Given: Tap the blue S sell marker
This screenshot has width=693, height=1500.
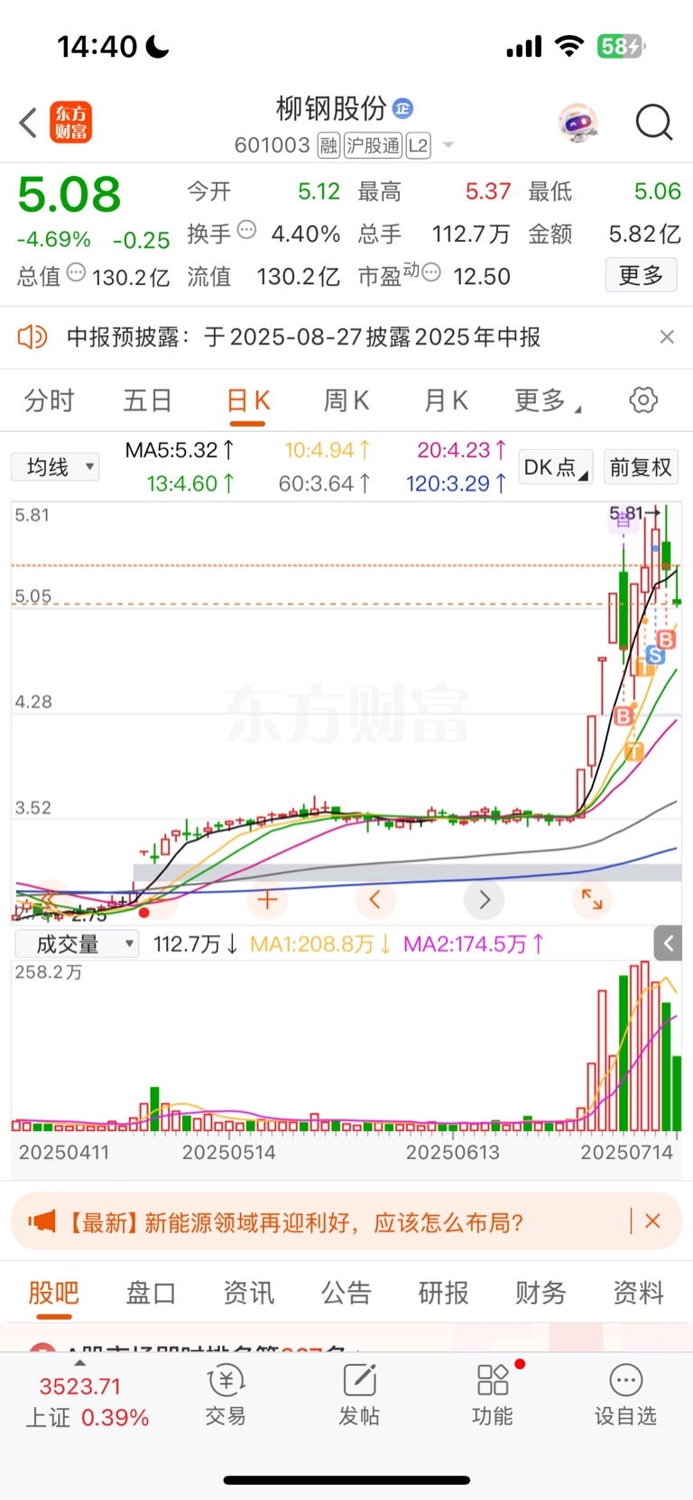Looking at the screenshot, I should [656, 656].
